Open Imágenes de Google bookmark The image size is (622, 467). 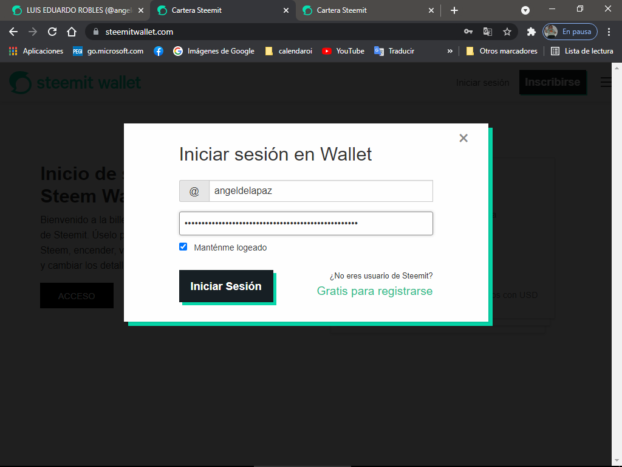(214, 51)
